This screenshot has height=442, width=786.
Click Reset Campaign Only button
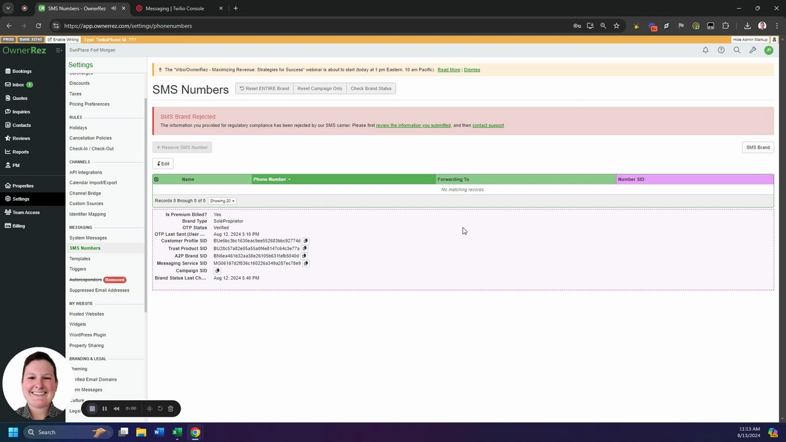pos(320,88)
